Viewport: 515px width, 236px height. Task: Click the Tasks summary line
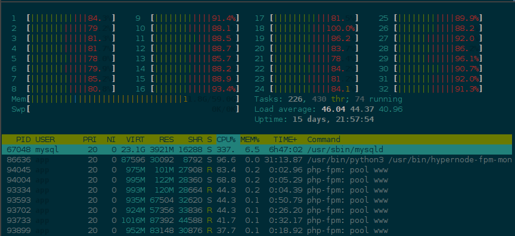[x=328, y=99]
